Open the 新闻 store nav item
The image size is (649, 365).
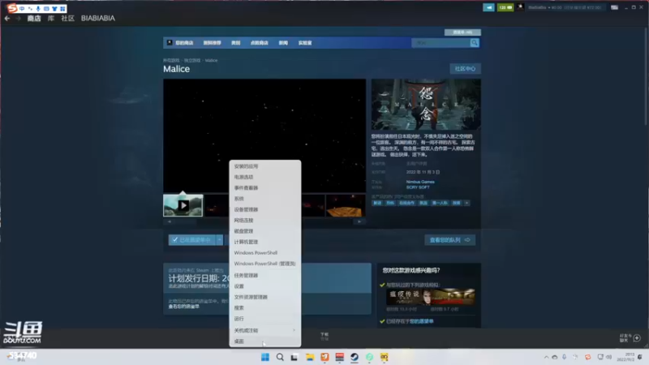(283, 43)
